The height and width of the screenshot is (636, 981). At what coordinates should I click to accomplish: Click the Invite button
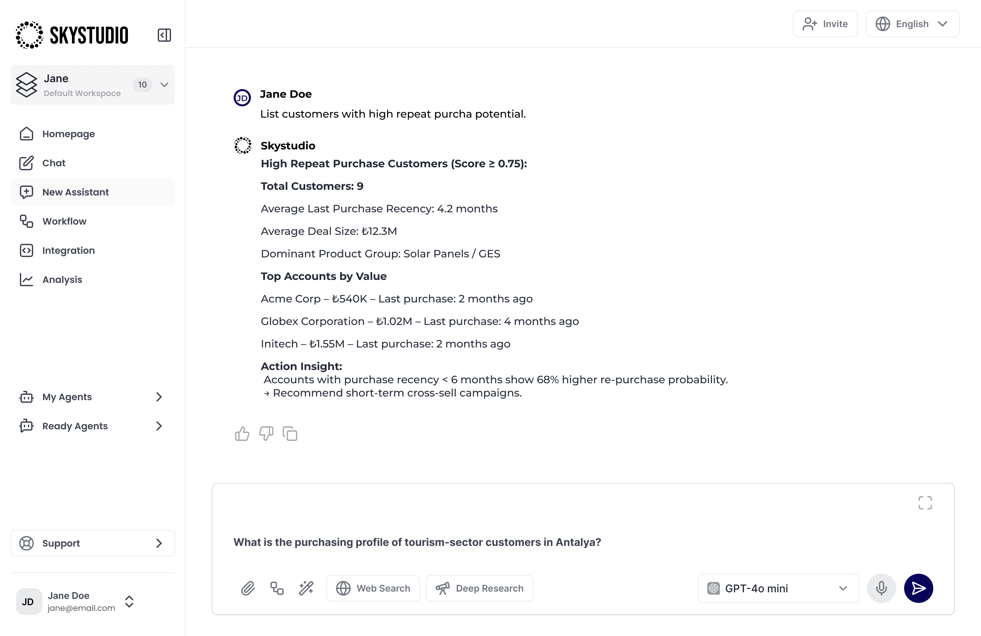point(825,24)
